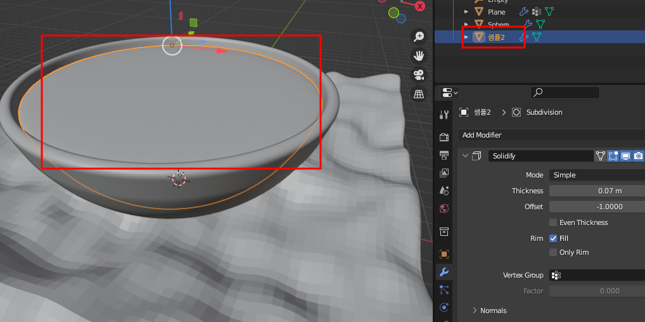Image resolution: width=645 pixels, height=322 pixels.
Task: Enable the Even Thickness checkbox
Action: coord(553,222)
